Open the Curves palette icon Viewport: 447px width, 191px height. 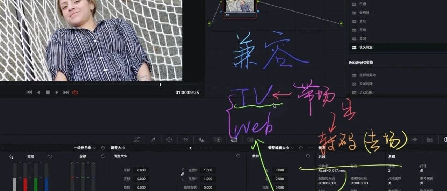pos(137,140)
